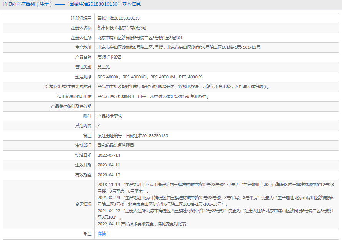342x243 pixels.
Task: Select product name 高频手术设备
Action: pos(110,57)
